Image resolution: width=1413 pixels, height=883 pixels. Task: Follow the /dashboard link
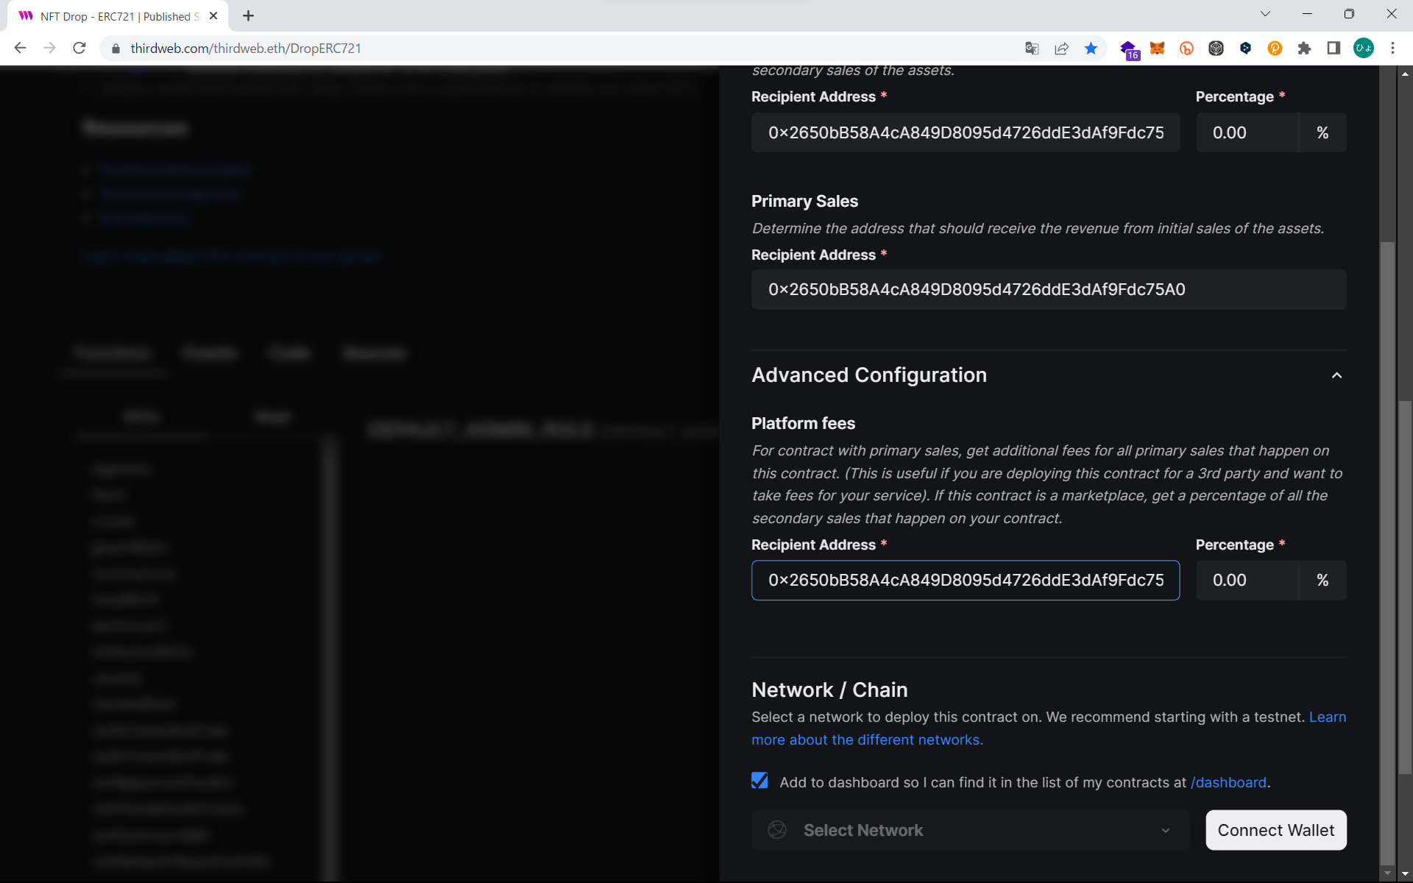point(1228,782)
